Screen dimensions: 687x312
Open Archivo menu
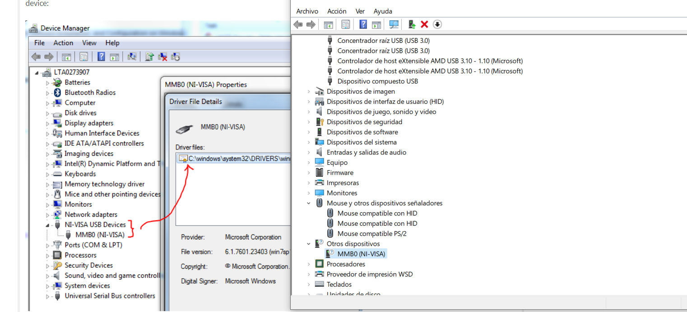coord(307,11)
